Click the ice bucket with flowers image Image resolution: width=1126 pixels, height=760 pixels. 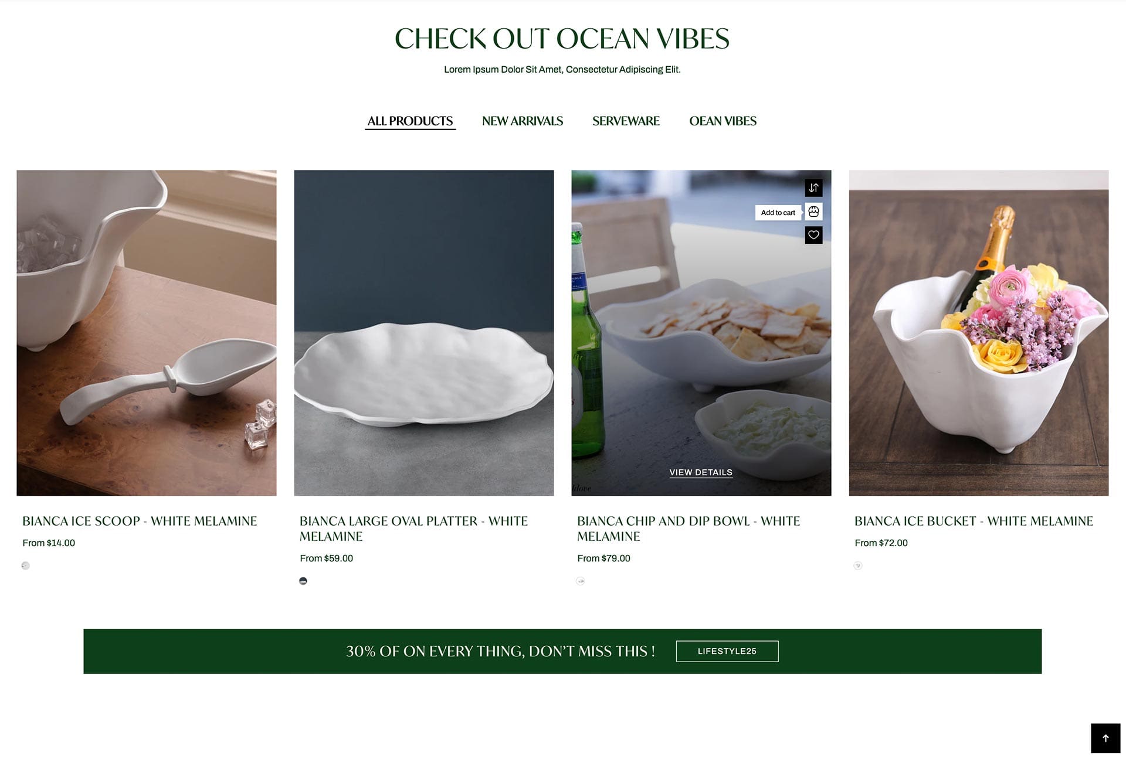click(x=979, y=333)
